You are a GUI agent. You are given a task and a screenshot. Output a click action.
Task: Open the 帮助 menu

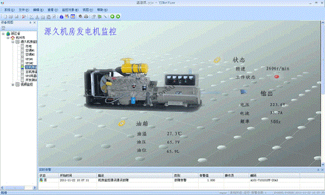102,10
